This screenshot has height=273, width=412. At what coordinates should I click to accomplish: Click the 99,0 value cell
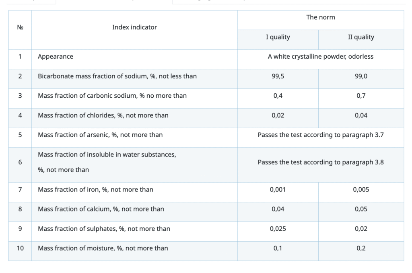tap(361, 76)
